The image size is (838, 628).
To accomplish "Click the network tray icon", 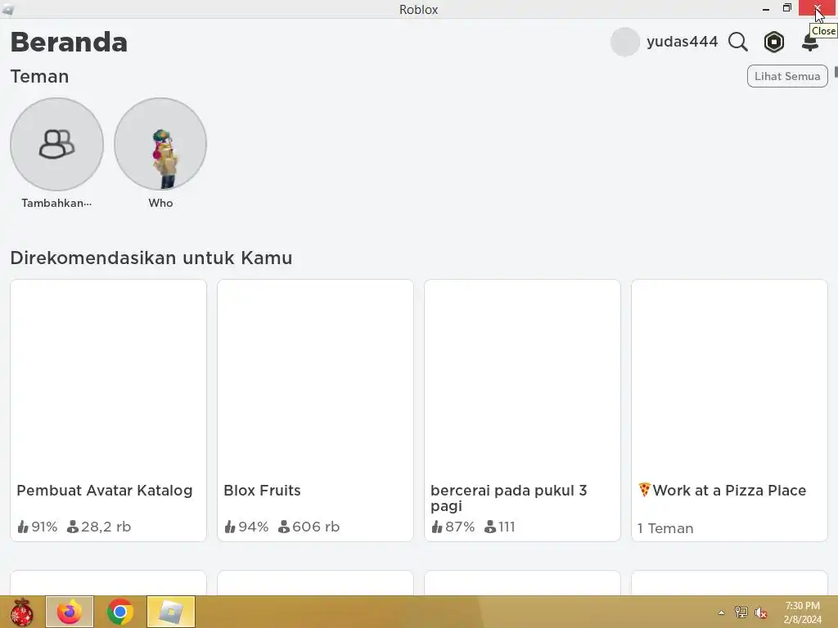I will coord(741,612).
